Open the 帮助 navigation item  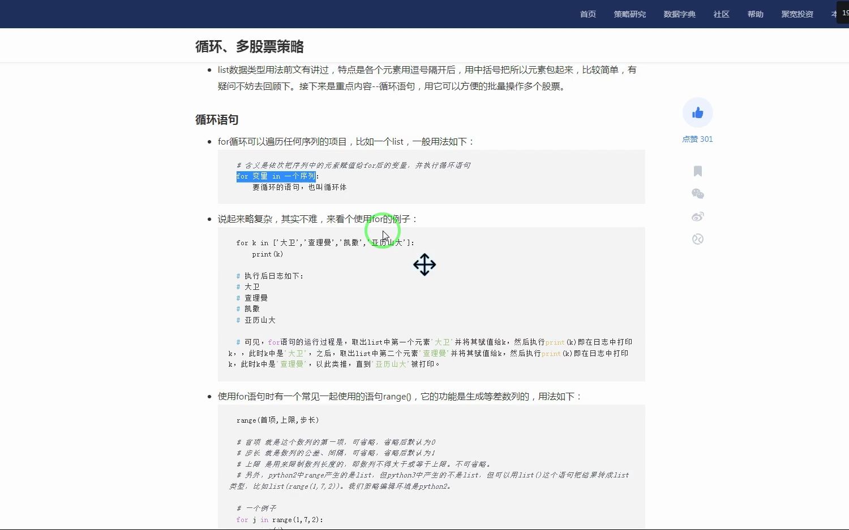coord(756,14)
